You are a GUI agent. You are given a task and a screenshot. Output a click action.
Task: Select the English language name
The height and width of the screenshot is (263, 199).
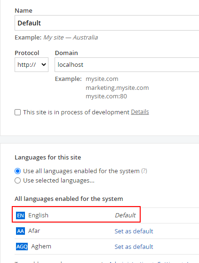(x=38, y=215)
